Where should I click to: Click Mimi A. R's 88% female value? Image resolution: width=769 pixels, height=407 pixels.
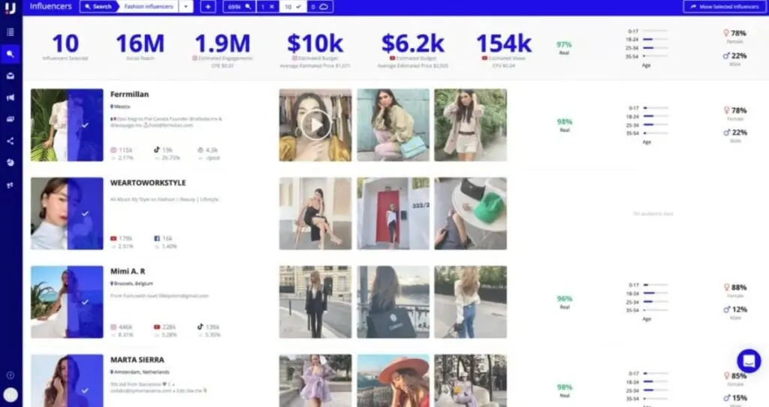coord(739,288)
